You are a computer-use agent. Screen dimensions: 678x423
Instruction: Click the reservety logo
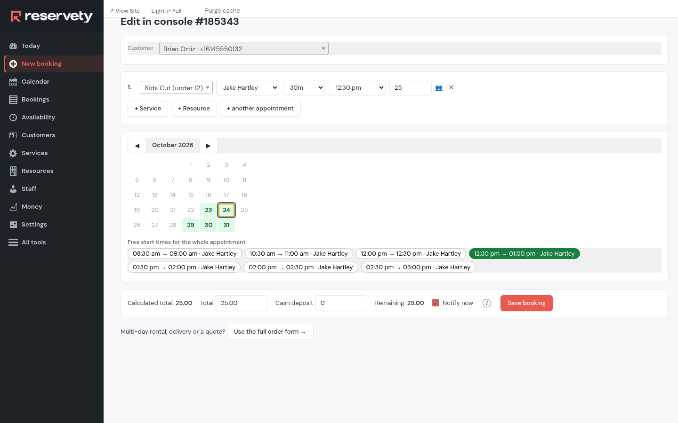52,16
